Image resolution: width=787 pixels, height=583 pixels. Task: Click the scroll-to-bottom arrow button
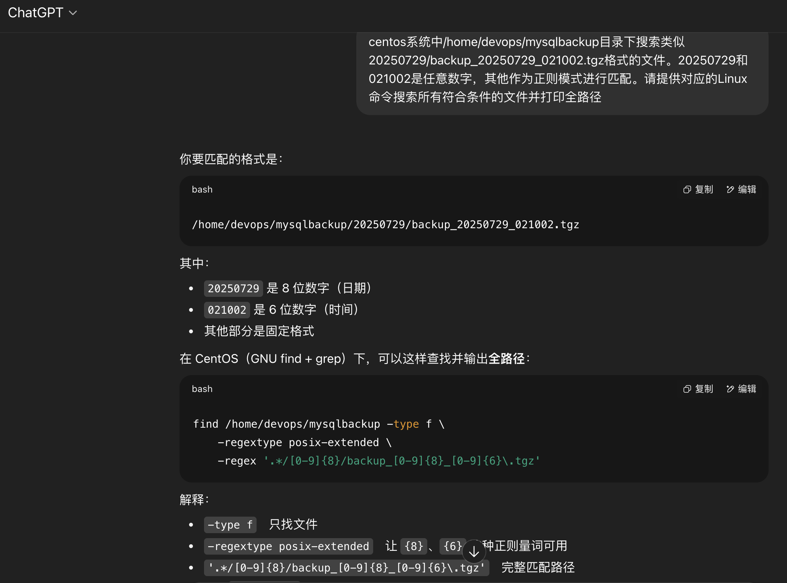pyautogui.click(x=474, y=552)
